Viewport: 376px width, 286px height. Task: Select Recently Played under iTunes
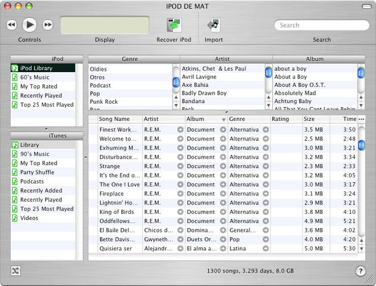[43, 200]
